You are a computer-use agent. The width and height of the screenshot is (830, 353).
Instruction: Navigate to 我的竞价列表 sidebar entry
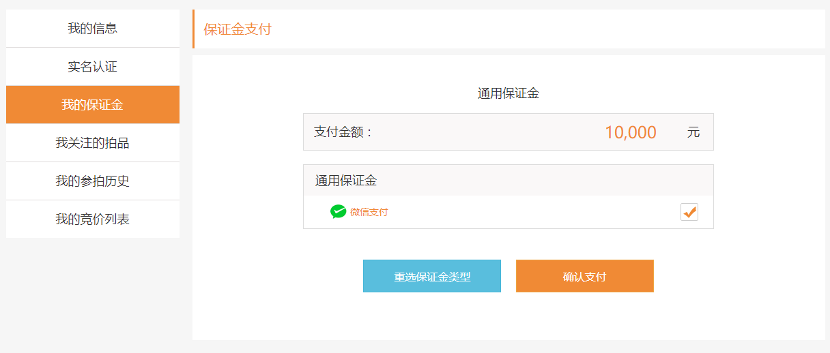[x=92, y=219]
